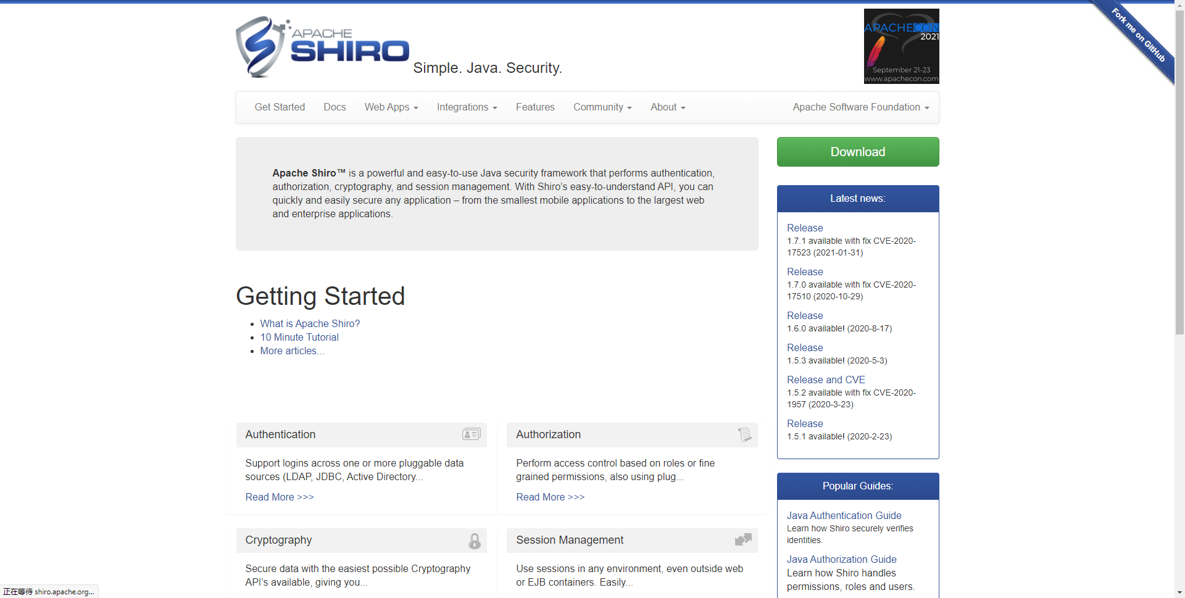Click Read More under Authentication
Viewport: 1185px width, 598px height.
[x=280, y=497]
